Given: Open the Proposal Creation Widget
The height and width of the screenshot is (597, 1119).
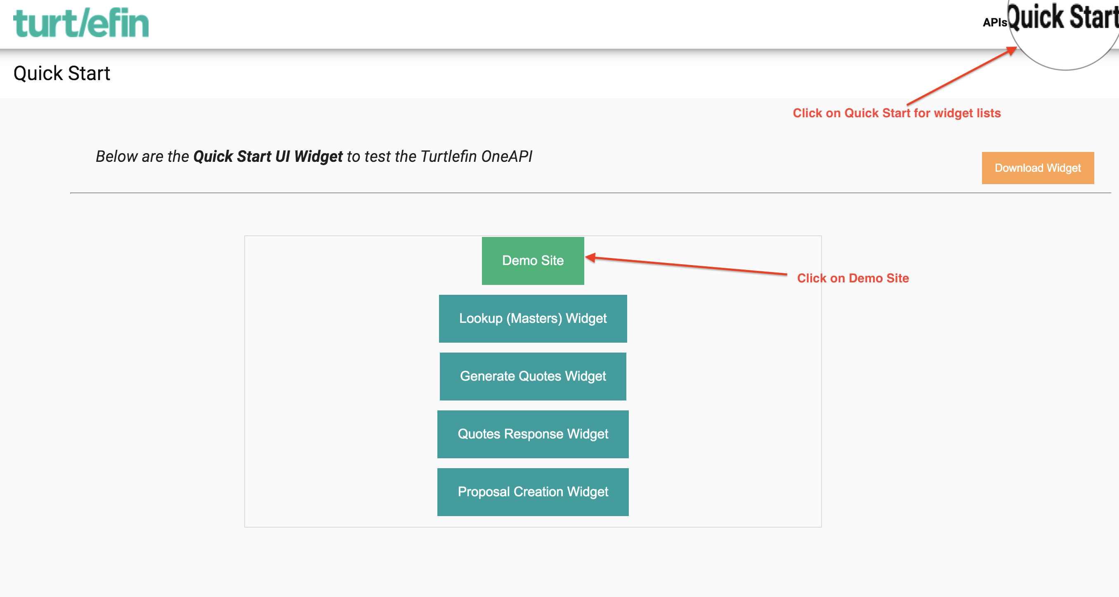Looking at the screenshot, I should pos(533,492).
